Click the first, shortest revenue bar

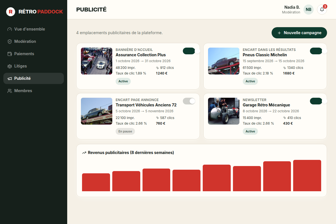point(96,182)
